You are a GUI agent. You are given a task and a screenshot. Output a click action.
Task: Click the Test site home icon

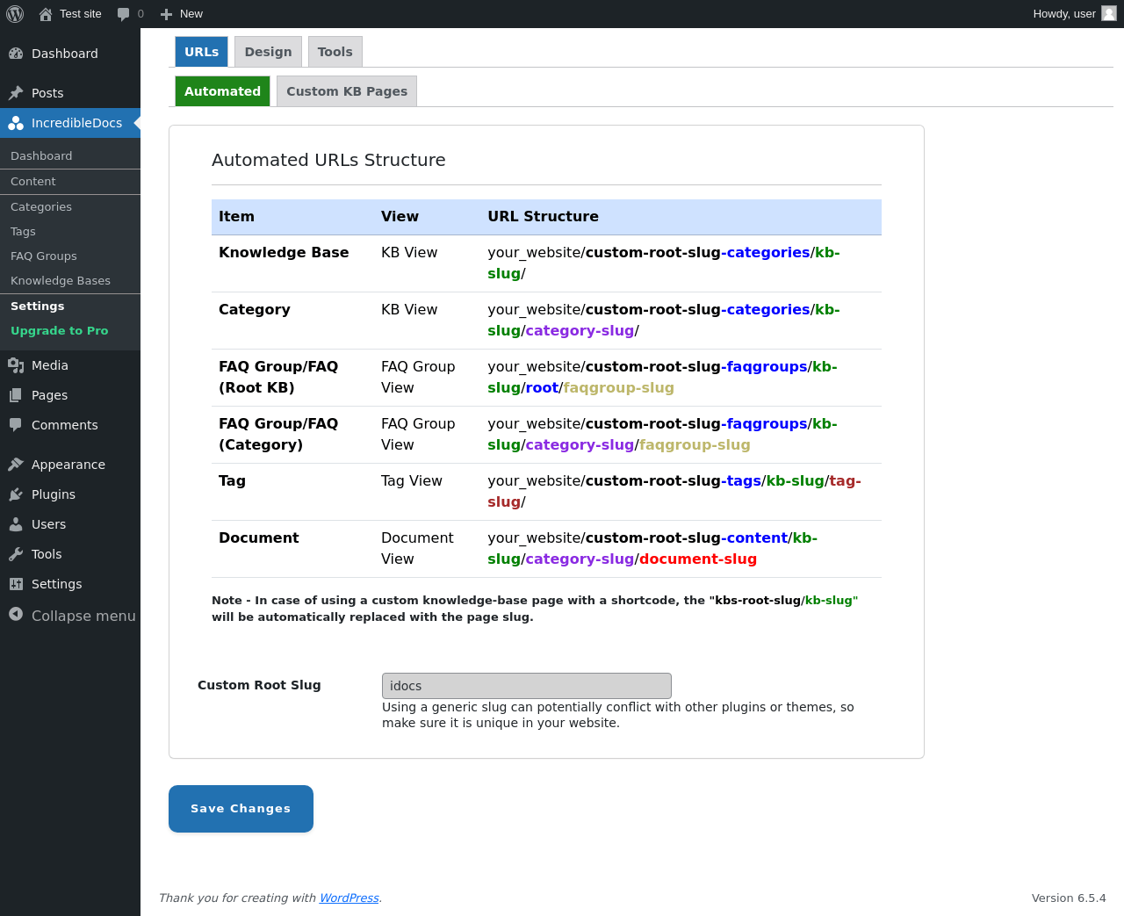(46, 14)
